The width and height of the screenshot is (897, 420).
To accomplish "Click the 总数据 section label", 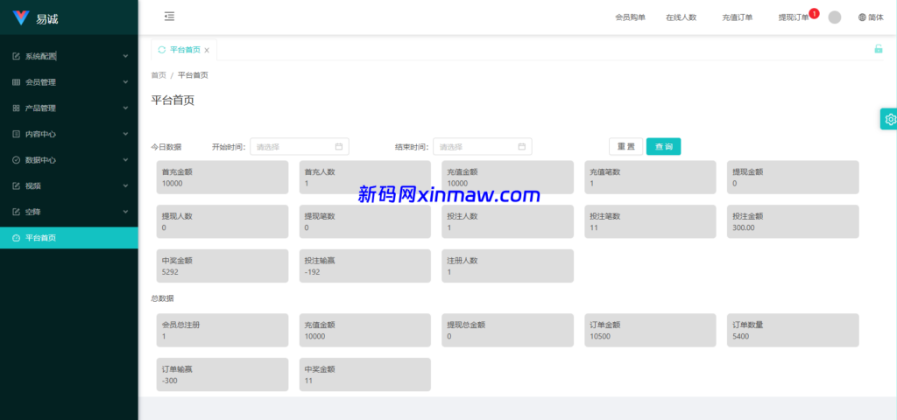I will click(x=162, y=298).
